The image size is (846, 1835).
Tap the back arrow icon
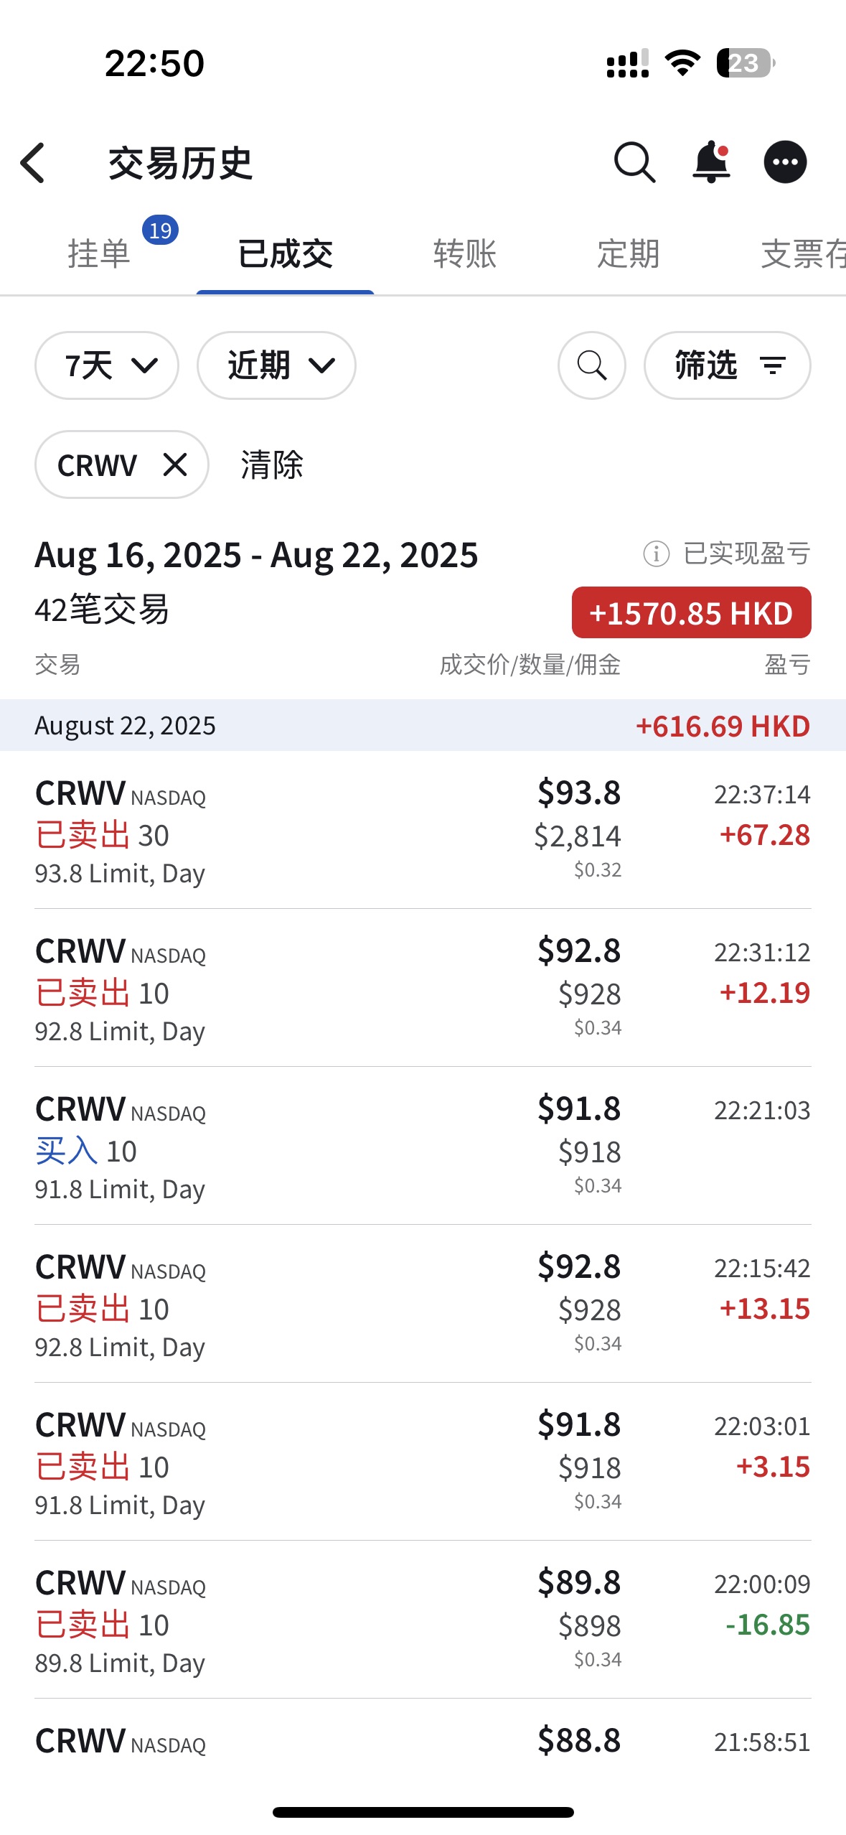pyautogui.click(x=34, y=163)
